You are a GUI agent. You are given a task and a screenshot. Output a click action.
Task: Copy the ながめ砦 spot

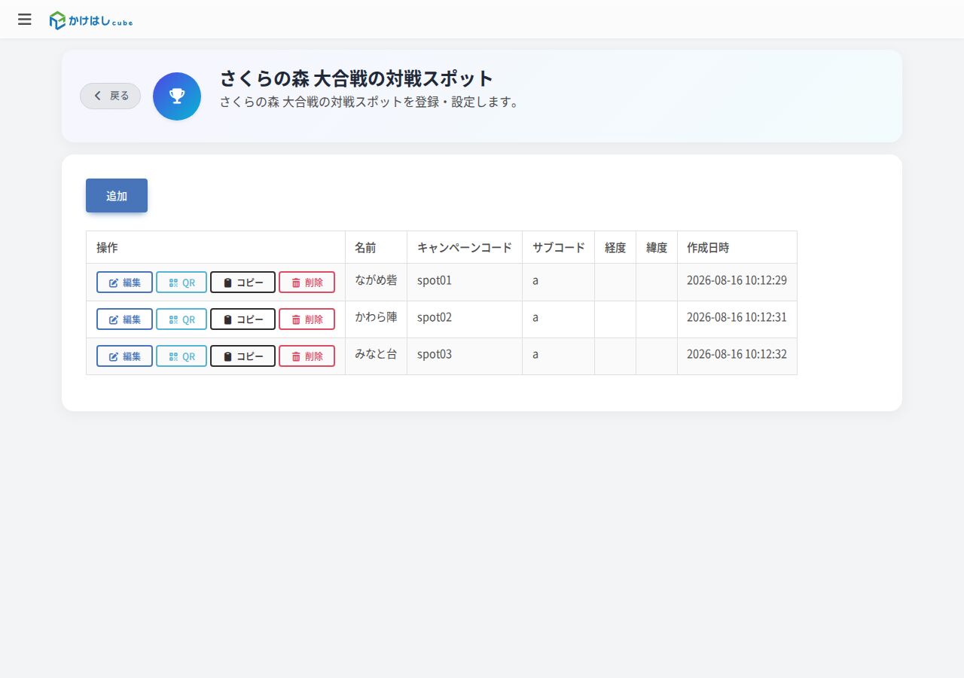(243, 282)
